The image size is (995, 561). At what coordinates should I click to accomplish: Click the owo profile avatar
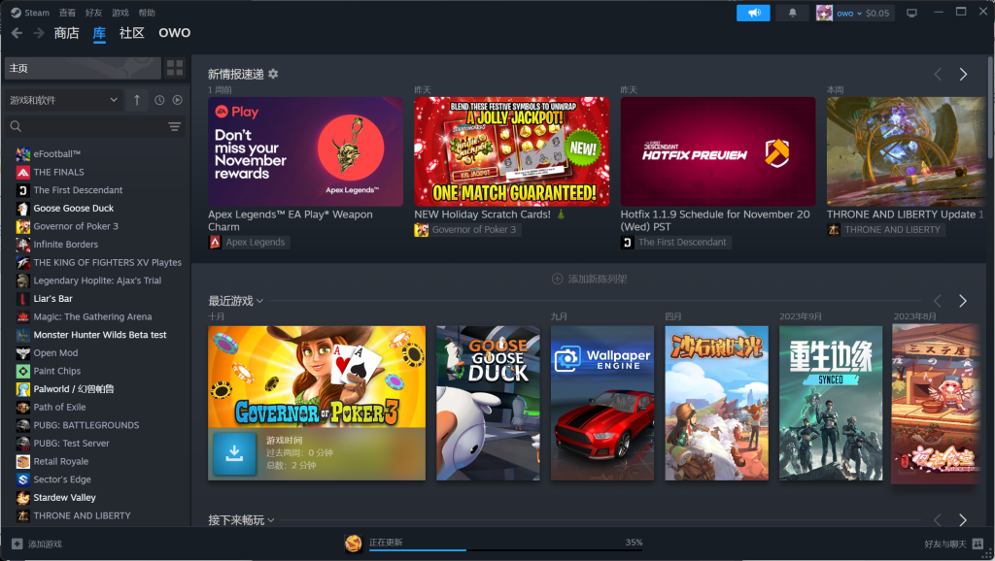(824, 13)
